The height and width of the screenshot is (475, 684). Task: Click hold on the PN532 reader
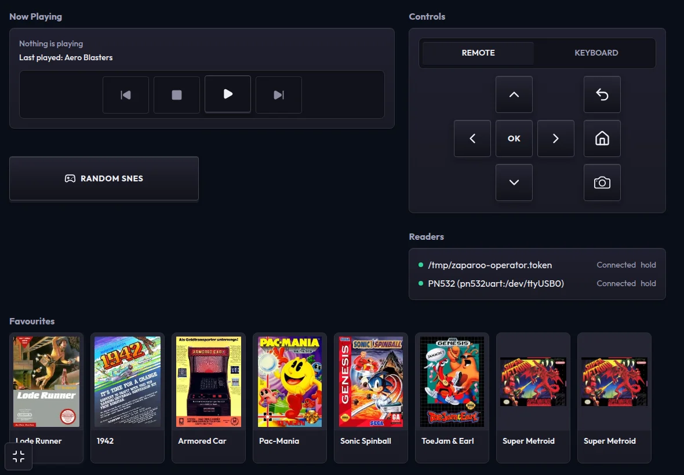pyautogui.click(x=648, y=284)
